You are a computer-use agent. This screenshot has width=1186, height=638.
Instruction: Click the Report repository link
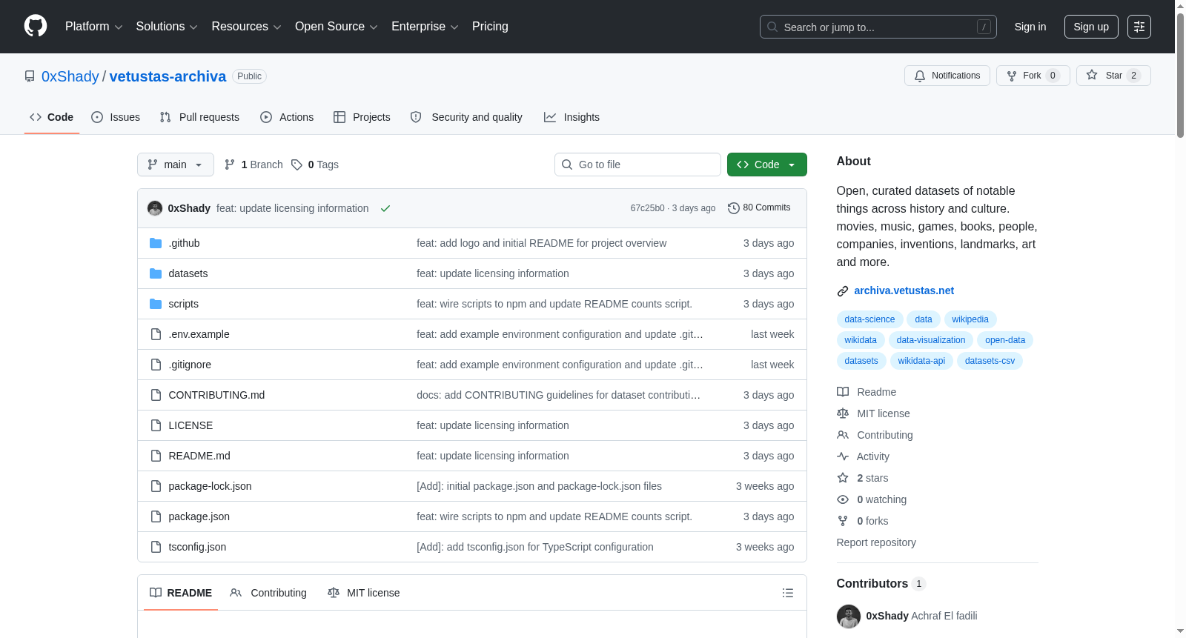[x=876, y=542]
